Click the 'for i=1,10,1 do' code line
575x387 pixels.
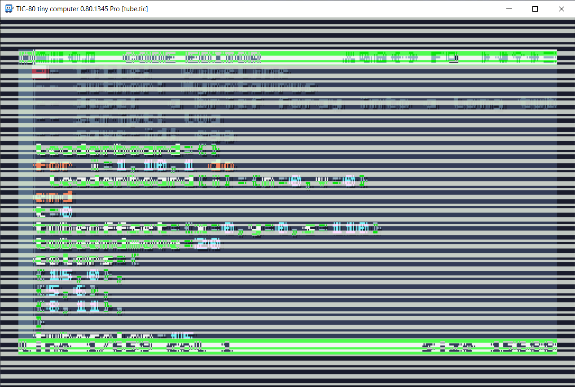[135, 165]
